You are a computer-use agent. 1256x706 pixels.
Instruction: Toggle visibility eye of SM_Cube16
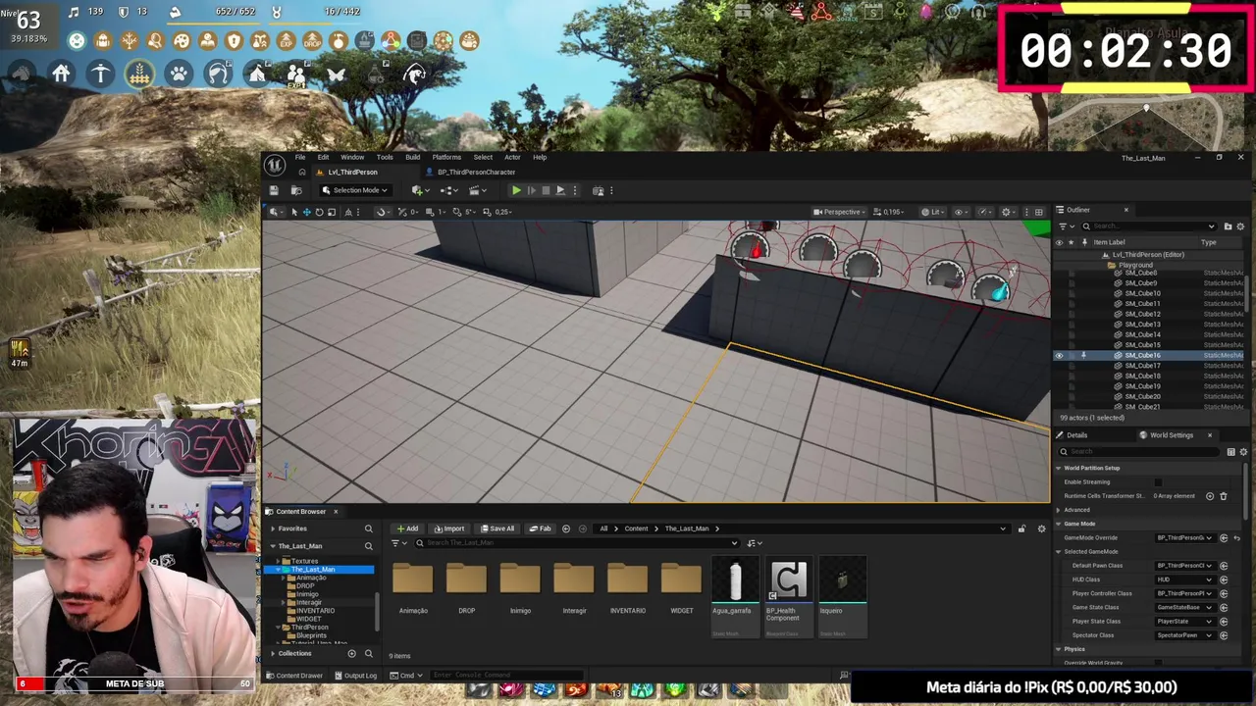click(1059, 355)
